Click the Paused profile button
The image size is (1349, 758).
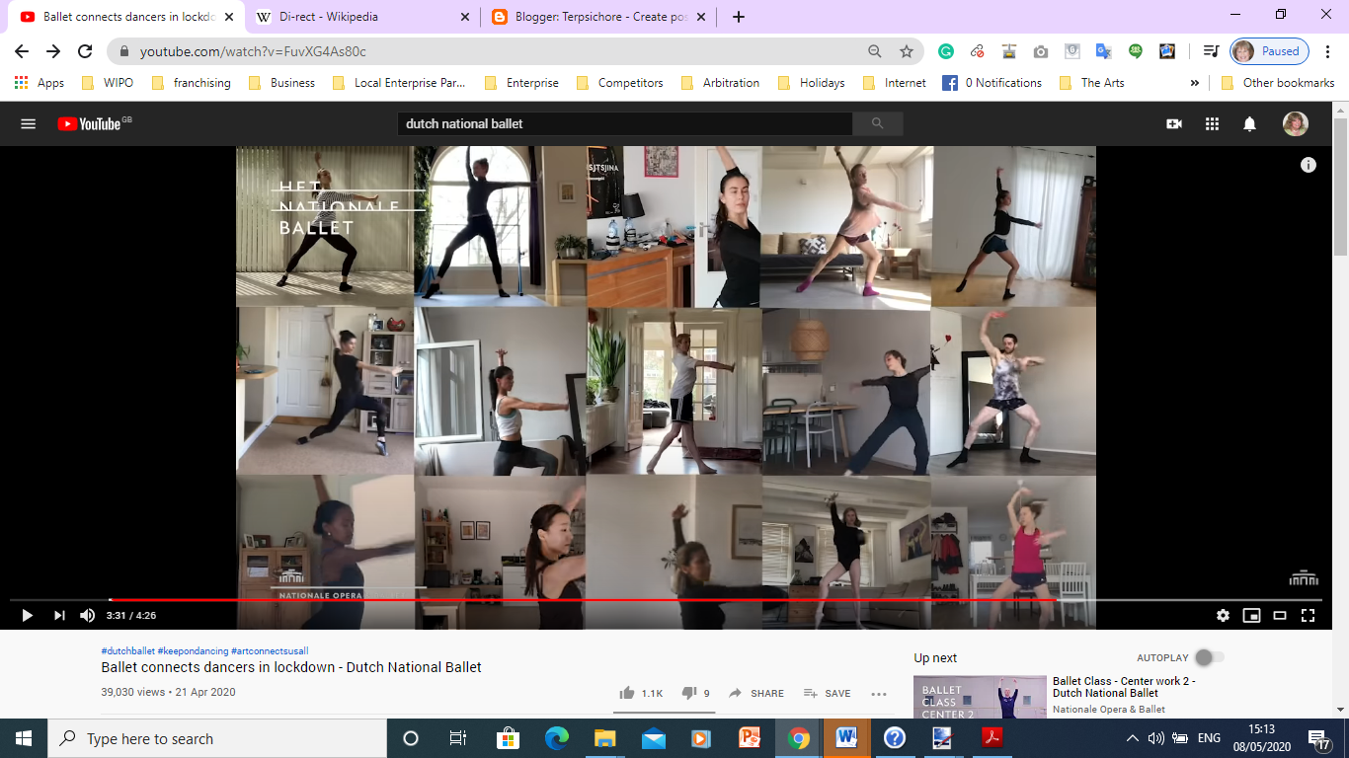[1270, 51]
